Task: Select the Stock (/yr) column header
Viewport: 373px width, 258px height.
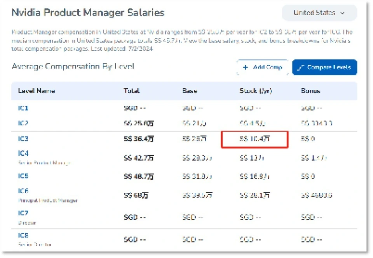Action: pos(256,91)
